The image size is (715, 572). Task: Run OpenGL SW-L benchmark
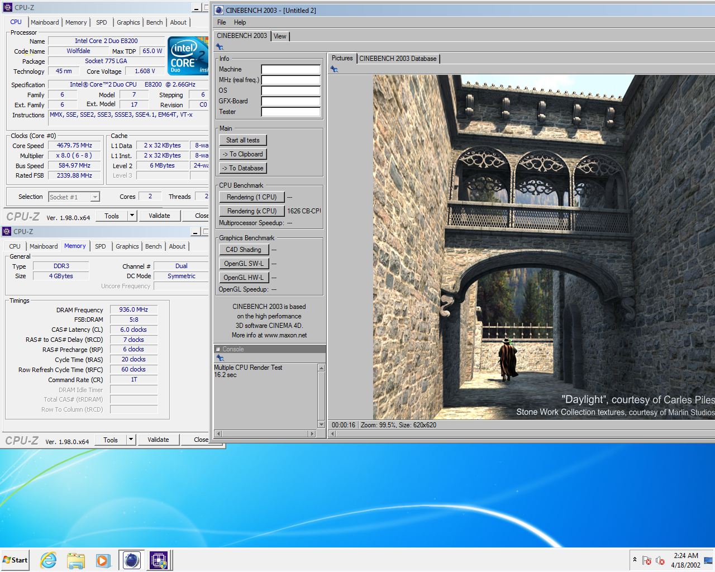(244, 264)
